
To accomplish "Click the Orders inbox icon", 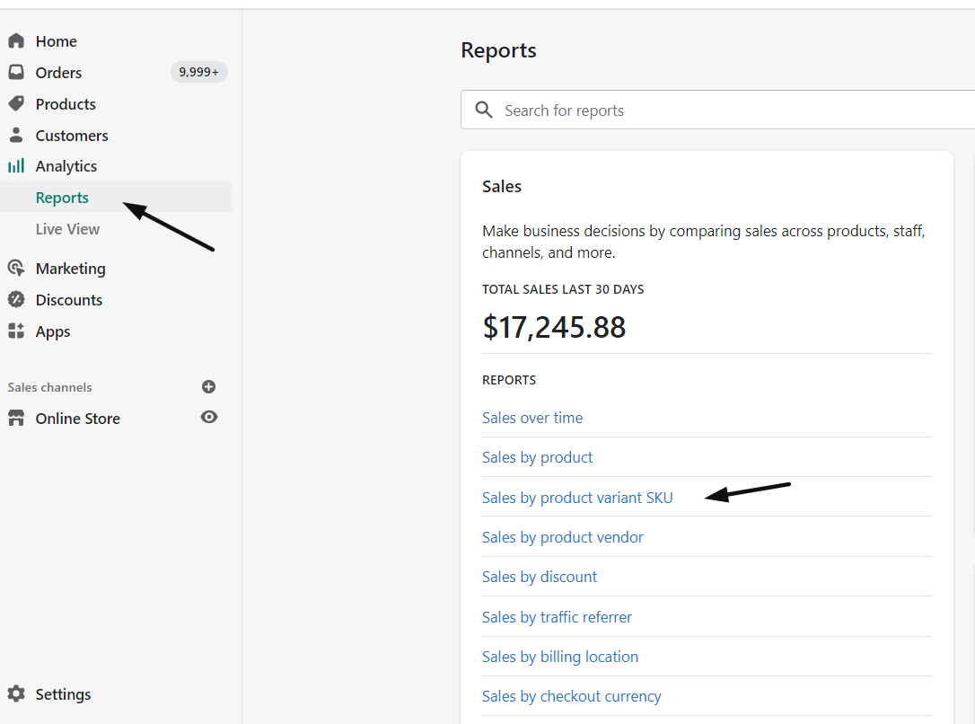I will point(16,73).
